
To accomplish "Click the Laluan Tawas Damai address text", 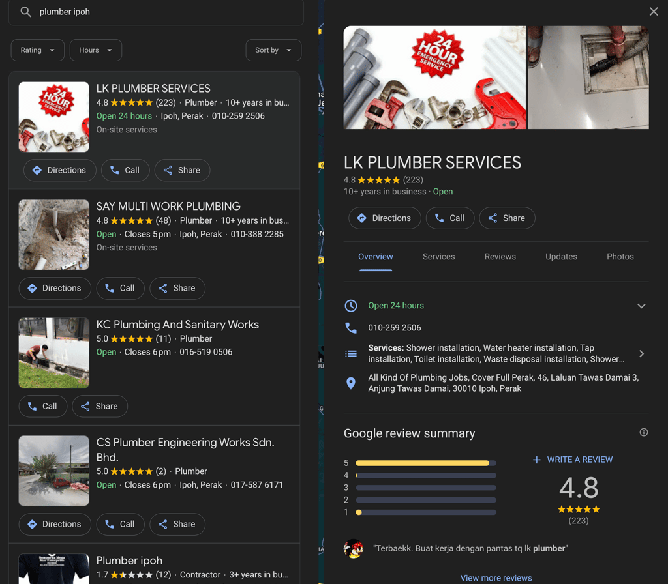I will [x=503, y=383].
